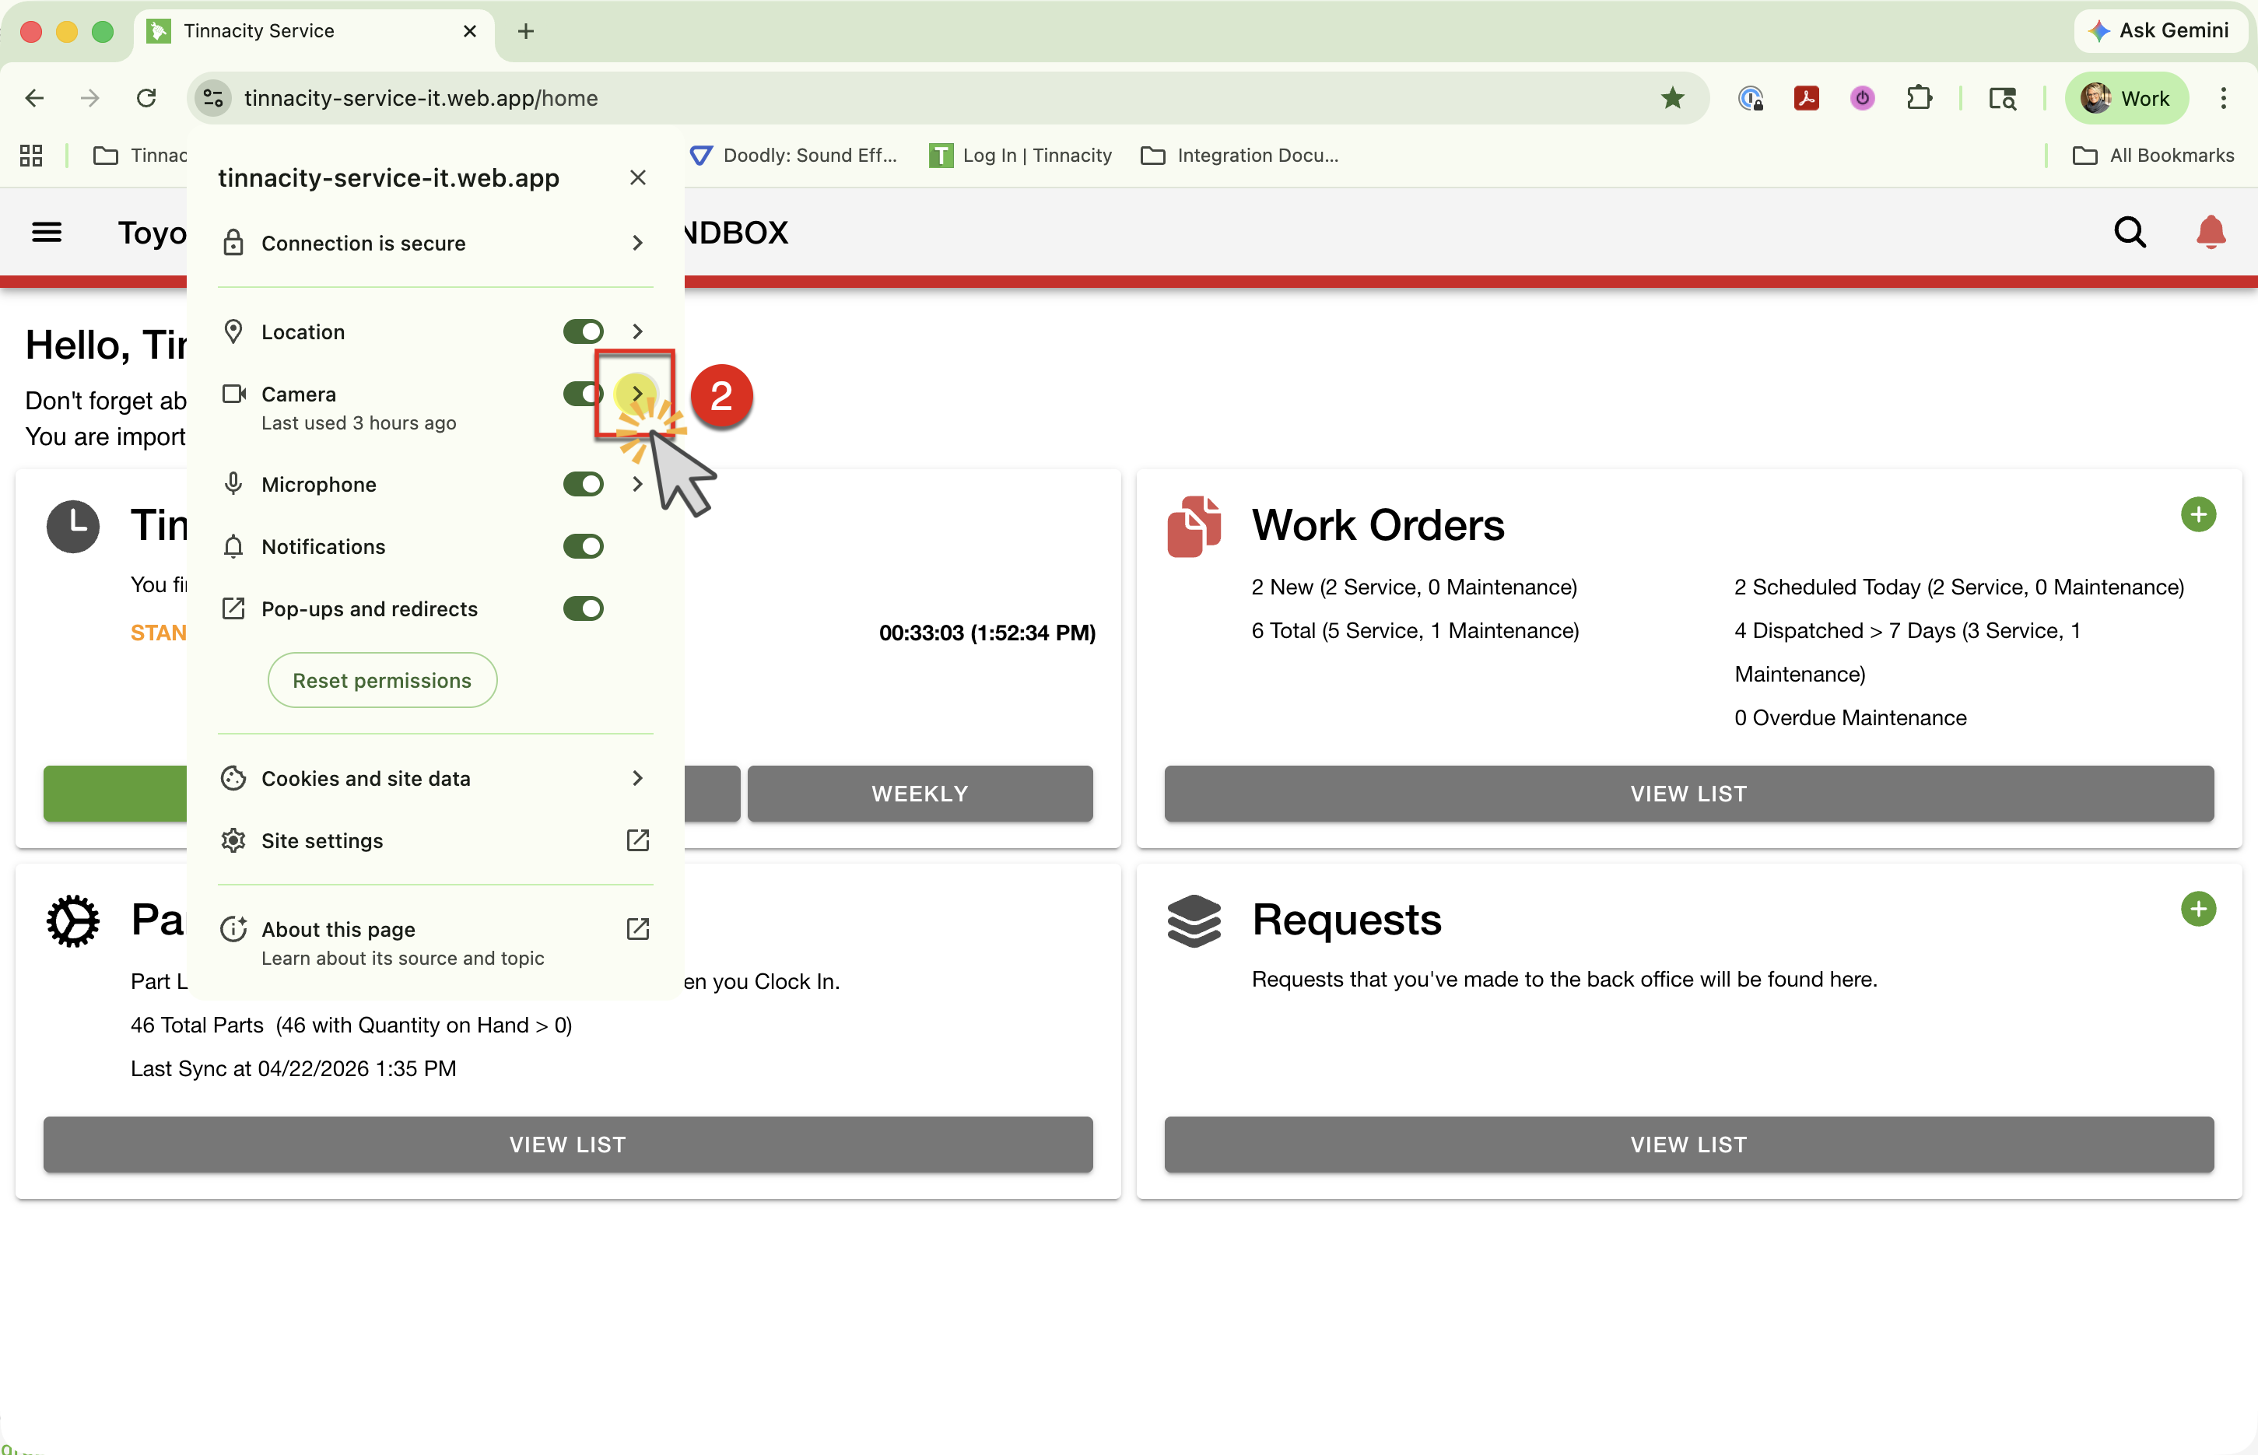
Task: Disable the Notifications permission toggle
Action: click(583, 546)
